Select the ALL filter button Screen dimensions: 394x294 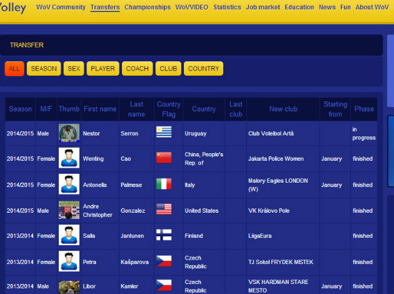pos(14,69)
